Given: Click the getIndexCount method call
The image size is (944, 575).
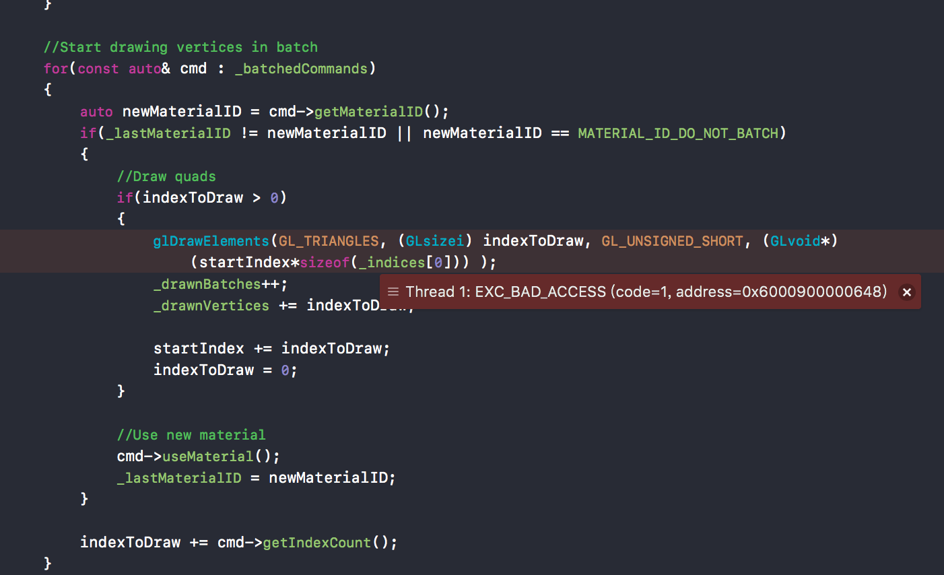Looking at the screenshot, I should pos(316,543).
